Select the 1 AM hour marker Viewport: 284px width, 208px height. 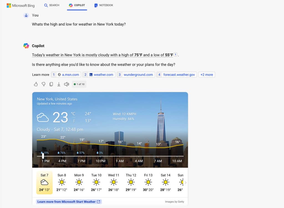(x=120, y=161)
